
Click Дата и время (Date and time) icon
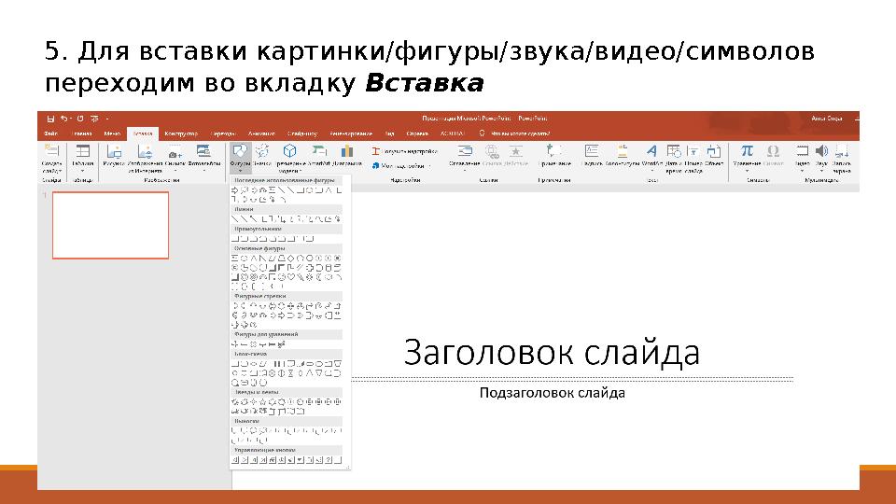(674, 151)
